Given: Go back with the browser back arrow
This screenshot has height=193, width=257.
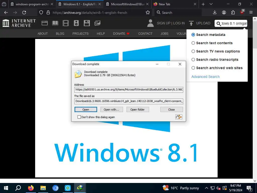Looking at the screenshot, I should point(6,13).
